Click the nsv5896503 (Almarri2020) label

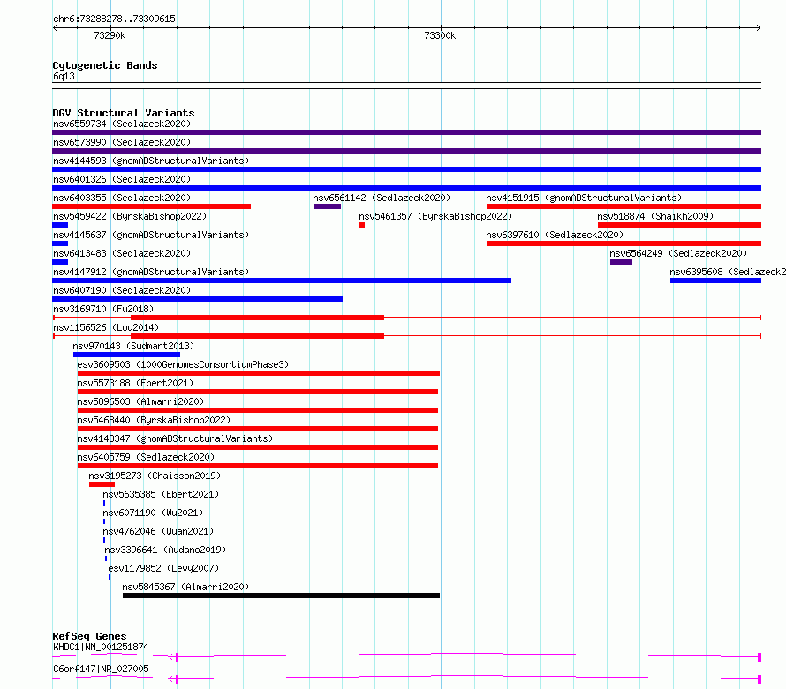pos(140,401)
